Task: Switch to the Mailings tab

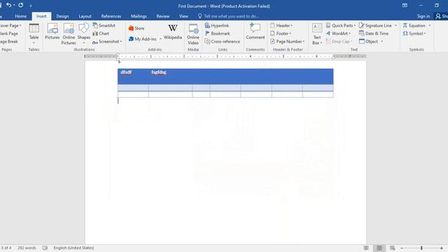Action: pyautogui.click(x=139, y=16)
